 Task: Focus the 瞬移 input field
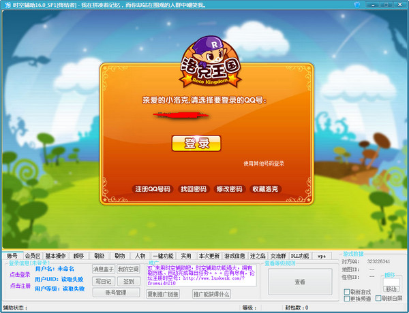point(391,282)
